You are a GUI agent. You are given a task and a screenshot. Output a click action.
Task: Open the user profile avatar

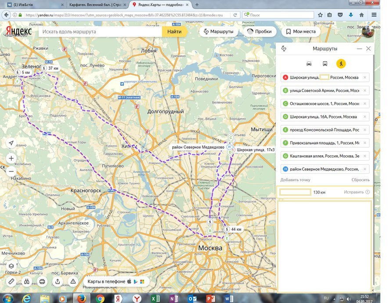coord(368,32)
